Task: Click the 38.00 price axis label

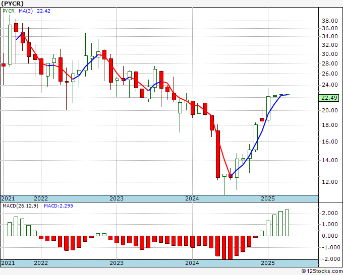Action: pyautogui.click(x=330, y=21)
